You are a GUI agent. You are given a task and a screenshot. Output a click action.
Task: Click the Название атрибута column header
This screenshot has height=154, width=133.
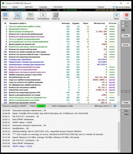[x=18, y=23]
